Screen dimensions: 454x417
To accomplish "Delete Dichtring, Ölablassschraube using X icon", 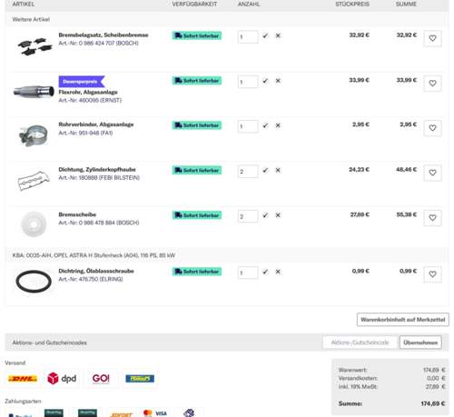I will tap(278, 272).
